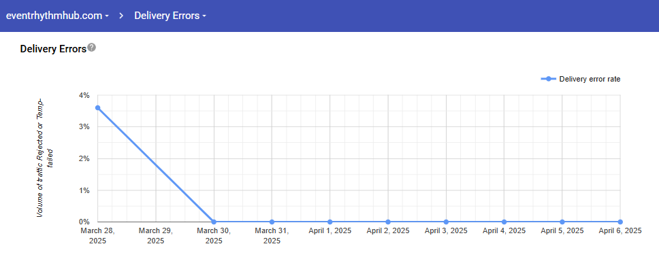Click the March 28 data point
The image size is (659, 259).
click(x=98, y=108)
